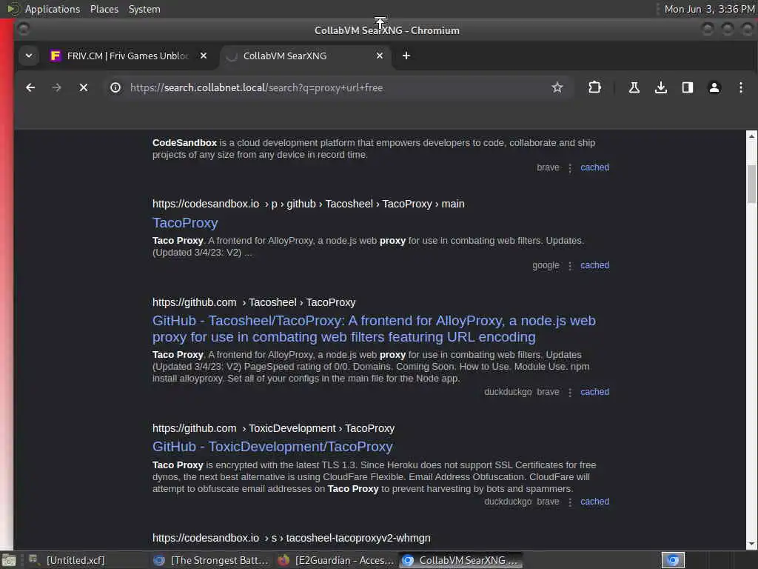Select the CollabVM SearXNG tab
This screenshot has height=569, width=758.
[x=306, y=56]
